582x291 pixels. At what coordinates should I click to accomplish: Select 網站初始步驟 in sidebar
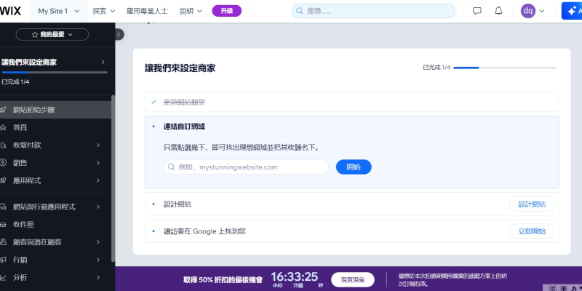tap(55, 110)
